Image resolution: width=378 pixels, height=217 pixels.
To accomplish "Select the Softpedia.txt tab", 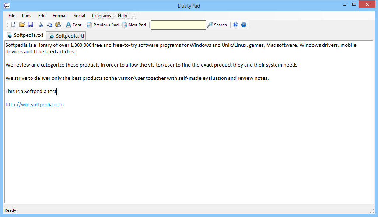I will pos(25,35).
